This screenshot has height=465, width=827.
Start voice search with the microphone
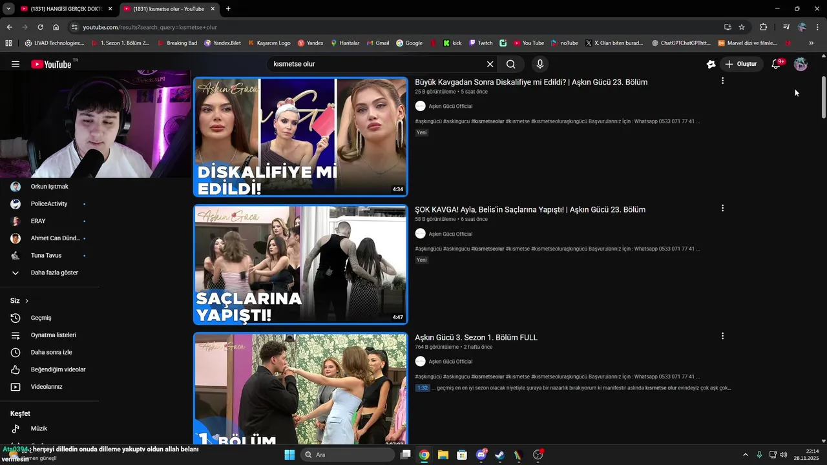(540, 64)
